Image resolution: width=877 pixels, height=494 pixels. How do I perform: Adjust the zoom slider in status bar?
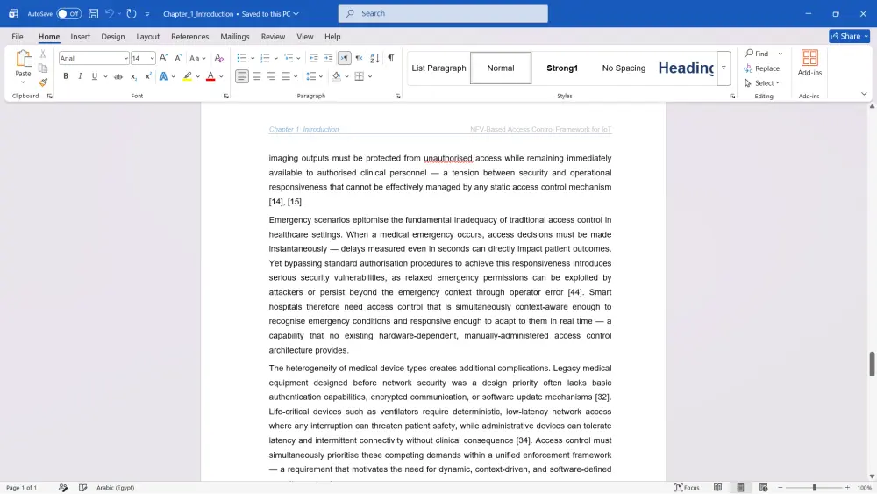pyautogui.click(x=815, y=488)
